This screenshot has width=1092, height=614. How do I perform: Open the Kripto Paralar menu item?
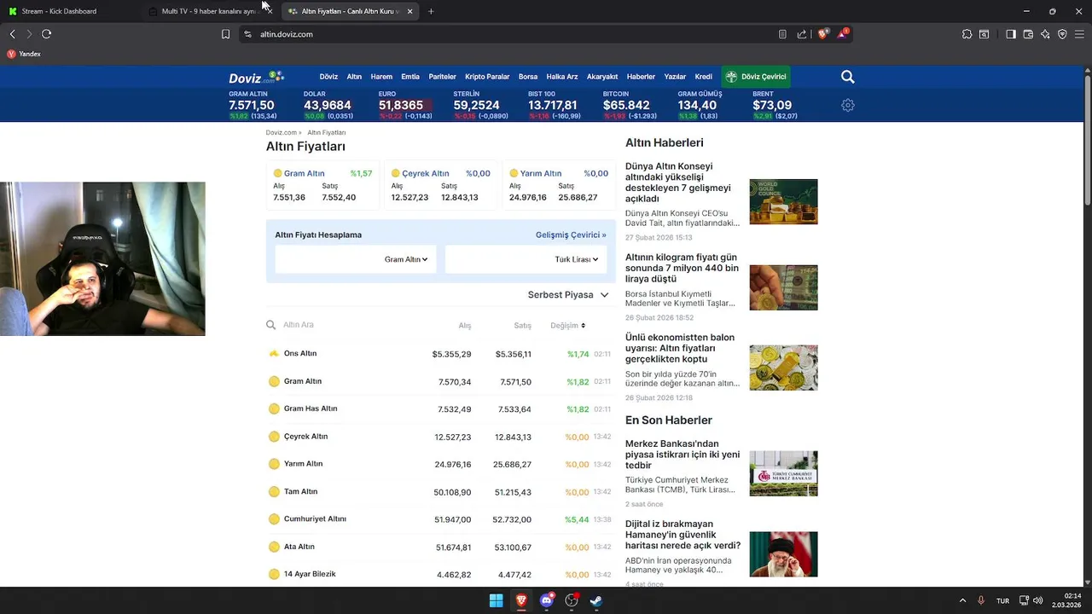487,77
